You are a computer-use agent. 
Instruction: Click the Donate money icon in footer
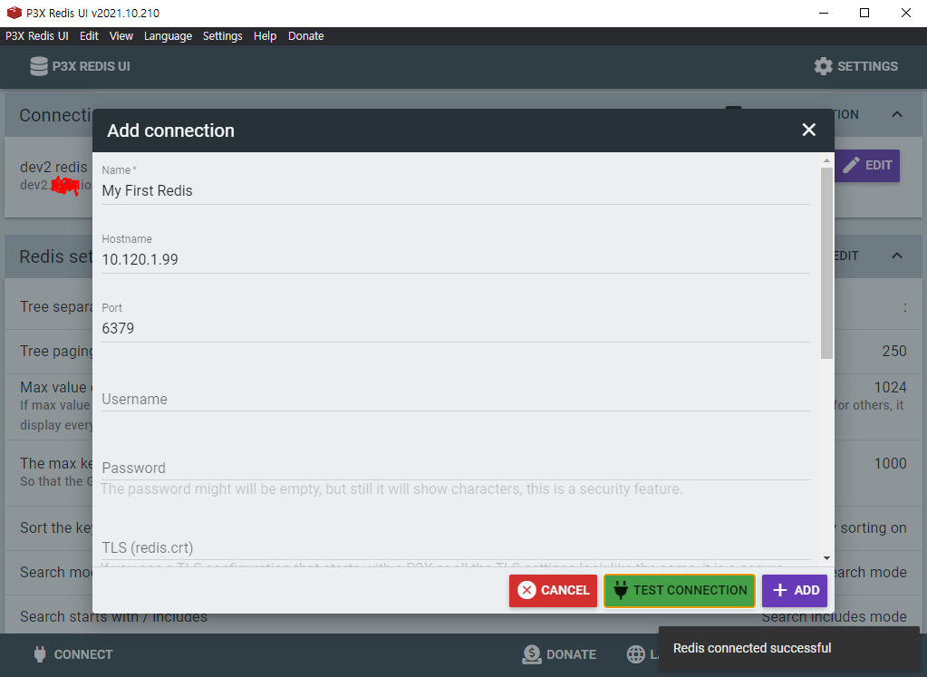point(532,654)
